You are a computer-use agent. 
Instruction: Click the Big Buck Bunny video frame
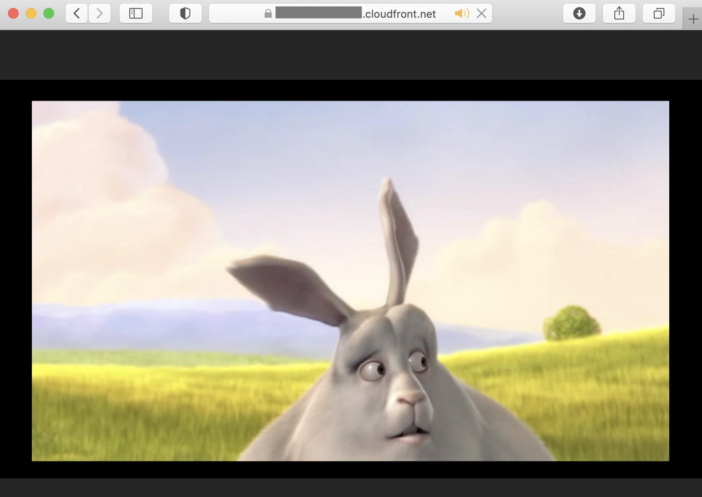click(351, 281)
